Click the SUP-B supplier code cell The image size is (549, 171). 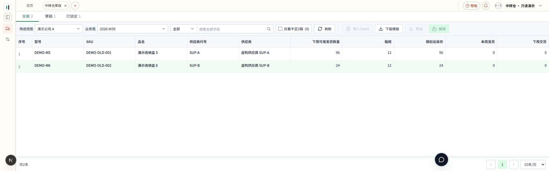click(213, 66)
